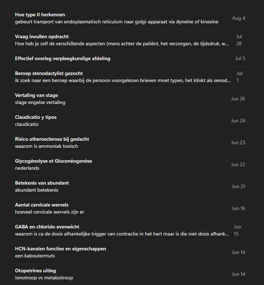Click the 'Aug 4' date label

239,18
